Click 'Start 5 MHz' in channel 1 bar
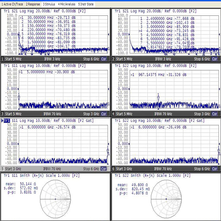 13,59
